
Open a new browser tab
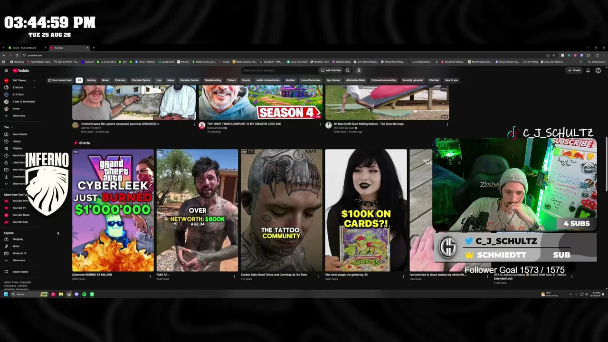coord(94,47)
